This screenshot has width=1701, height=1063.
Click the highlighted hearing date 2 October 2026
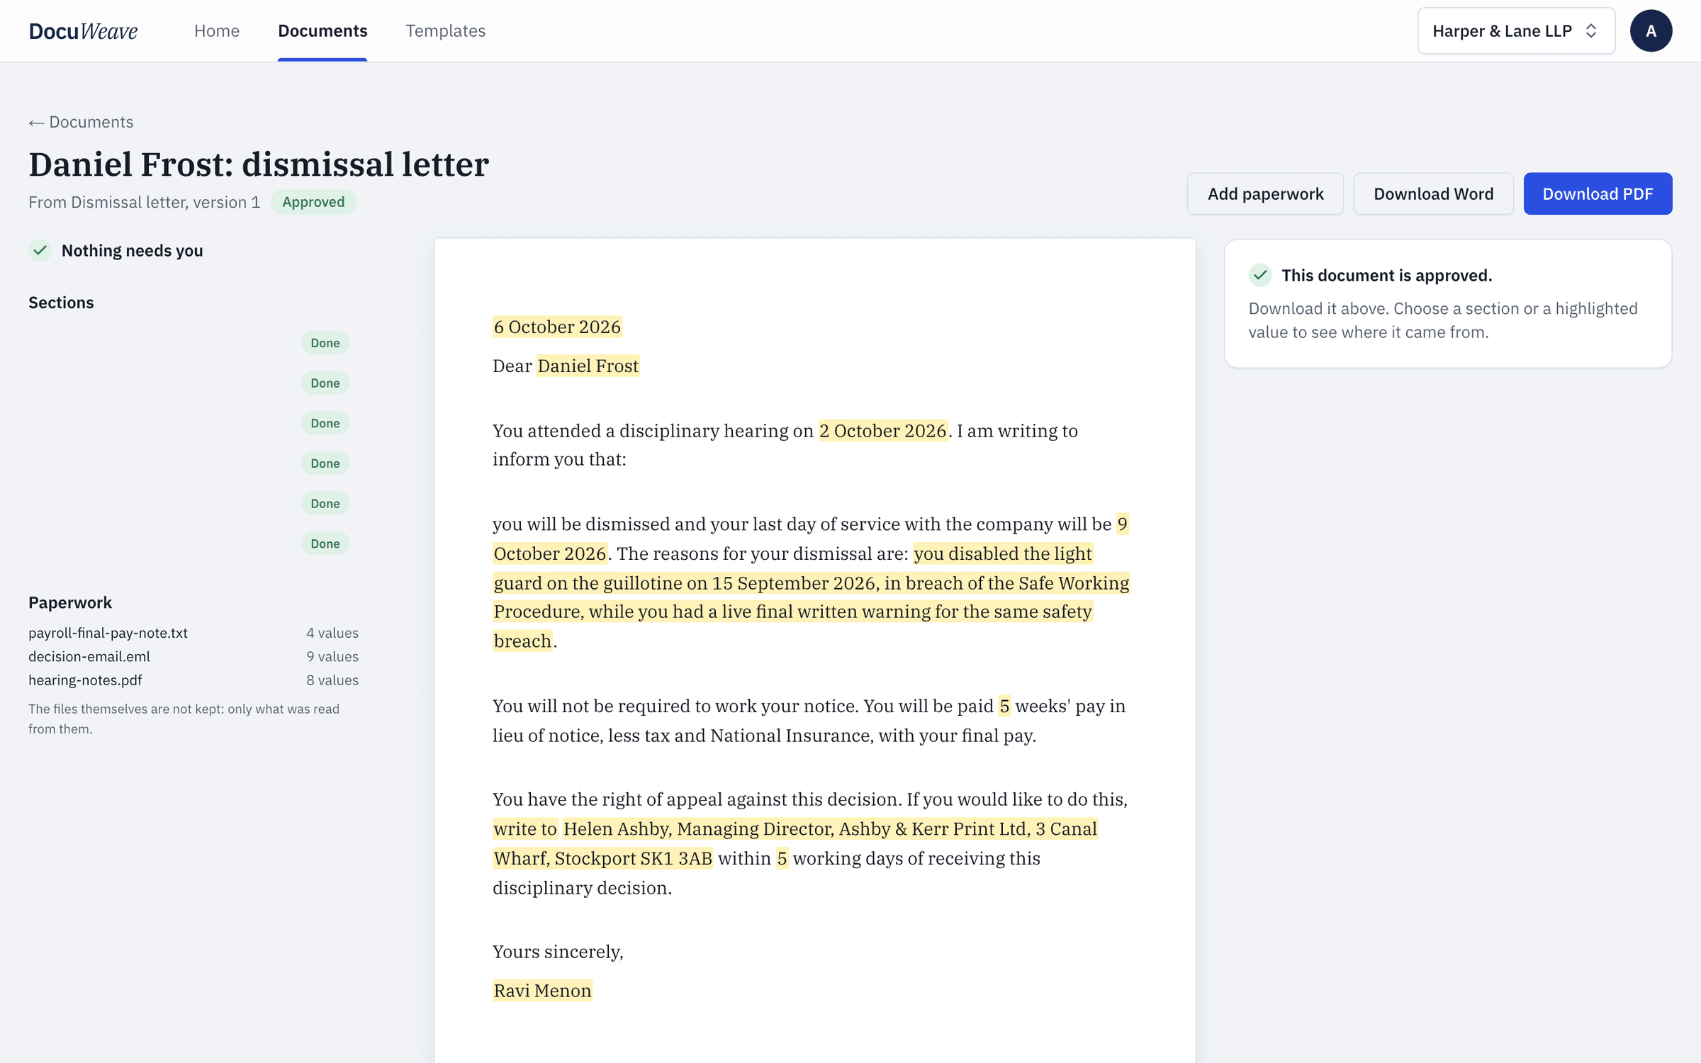883,431
